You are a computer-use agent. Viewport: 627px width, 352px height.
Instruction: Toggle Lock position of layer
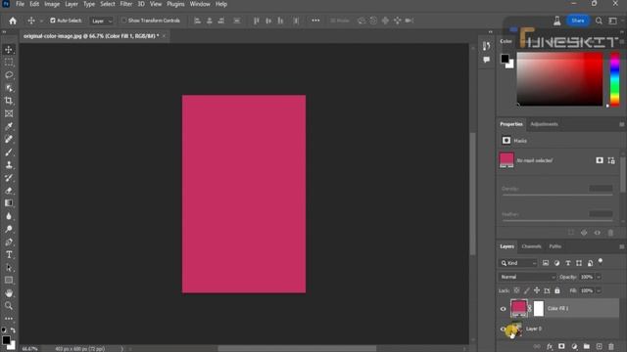(x=537, y=290)
